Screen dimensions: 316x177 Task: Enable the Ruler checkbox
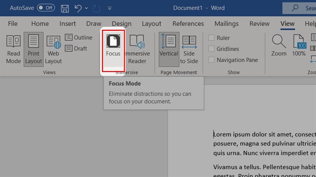pos(211,38)
